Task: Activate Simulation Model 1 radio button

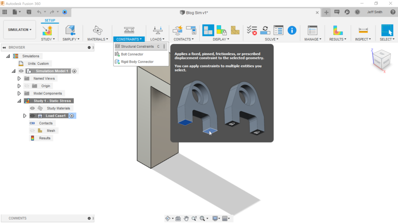Action: (x=74, y=71)
